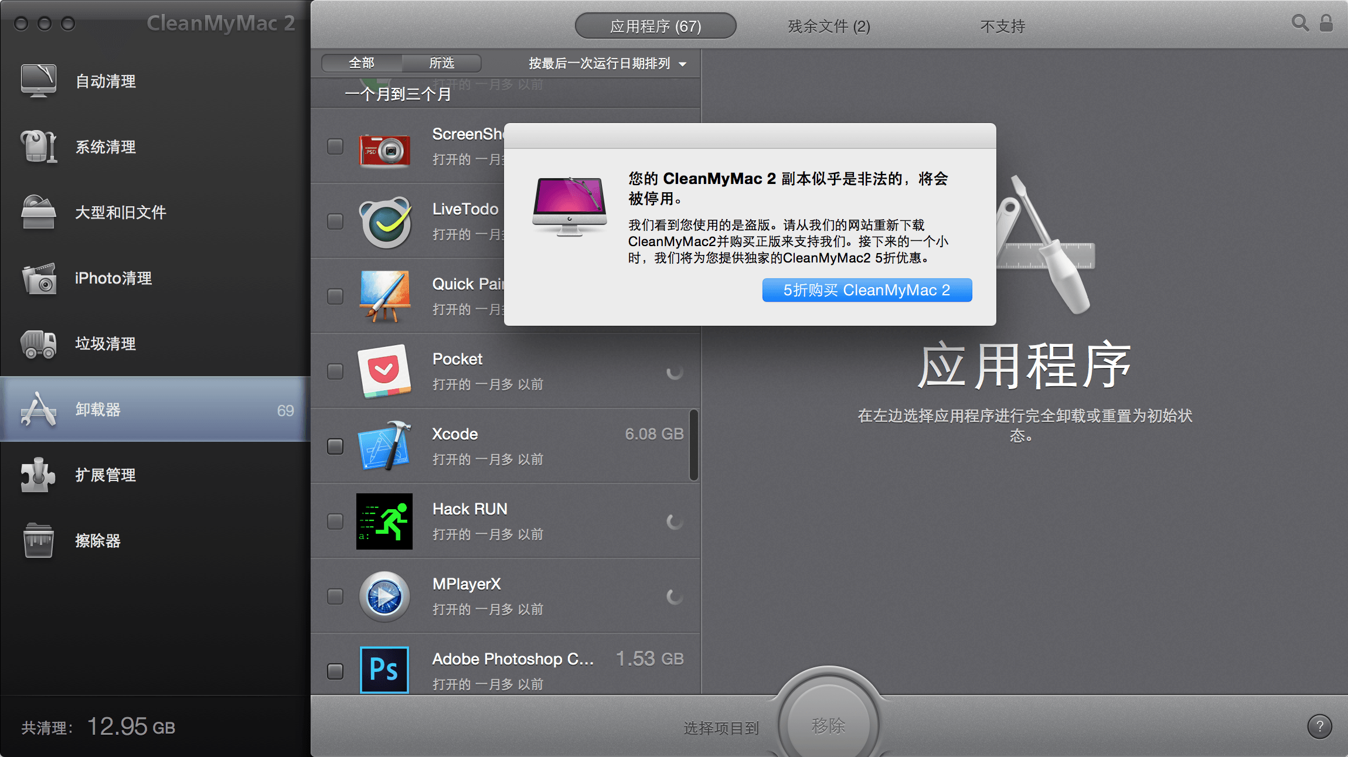
Task: Check the Adobe Photoshop checkbox
Action: coord(335,671)
